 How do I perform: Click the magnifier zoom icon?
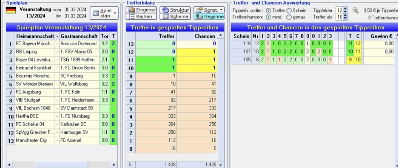[x=356, y=10]
